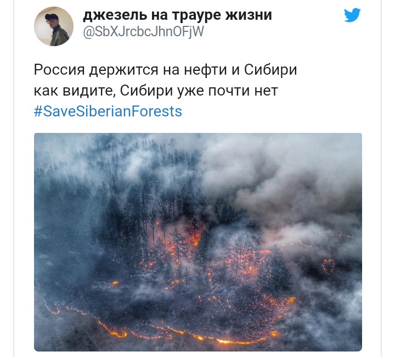Click the Twitter bird logo icon
This screenshot has width=395, height=357.
(352, 15)
